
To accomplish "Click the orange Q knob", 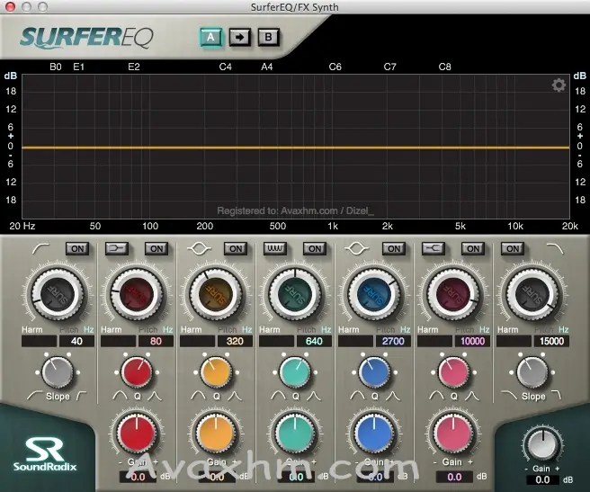I will click(216, 372).
